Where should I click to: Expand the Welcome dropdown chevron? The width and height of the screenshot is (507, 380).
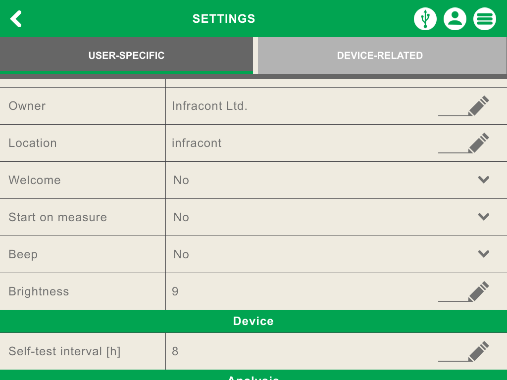[x=484, y=180]
